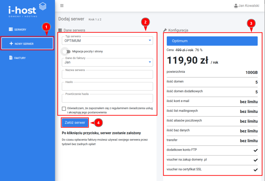Image resolution: width=265 pixels, height=181 pixels.
Task: Click the Faktury document icon
Action: coord(11,58)
